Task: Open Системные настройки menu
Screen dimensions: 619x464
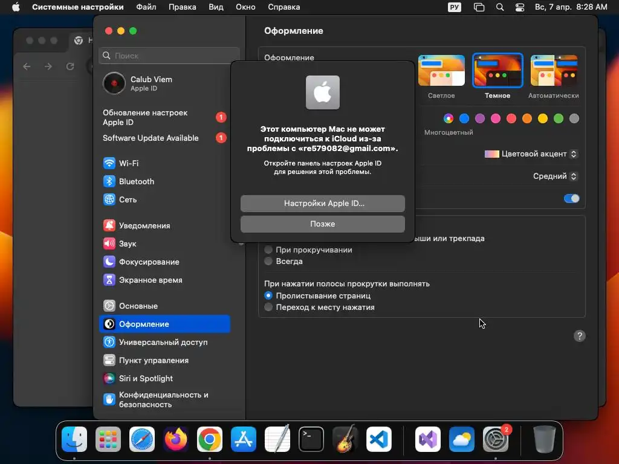Action: tap(78, 7)
